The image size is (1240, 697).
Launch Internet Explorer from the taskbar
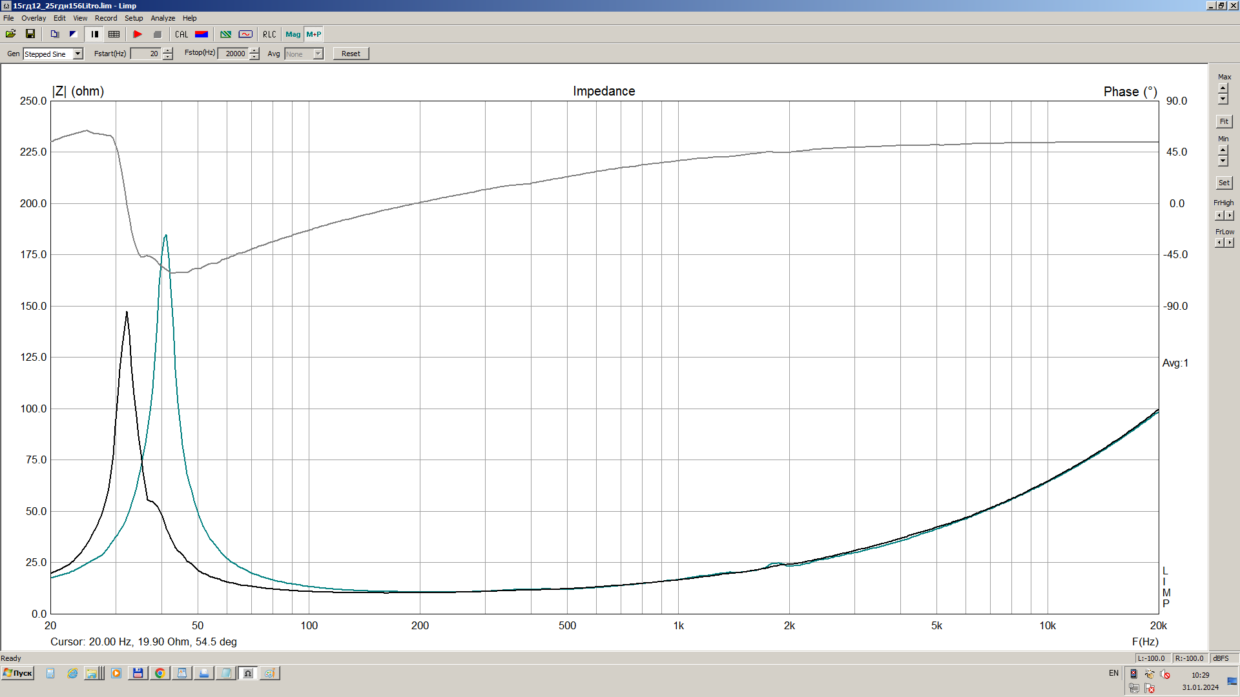(72, 673)
